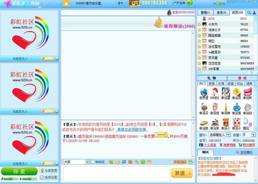Switch to the 祝福 gift category tab
Screen dimensions: 258x184
coord(230,83)
